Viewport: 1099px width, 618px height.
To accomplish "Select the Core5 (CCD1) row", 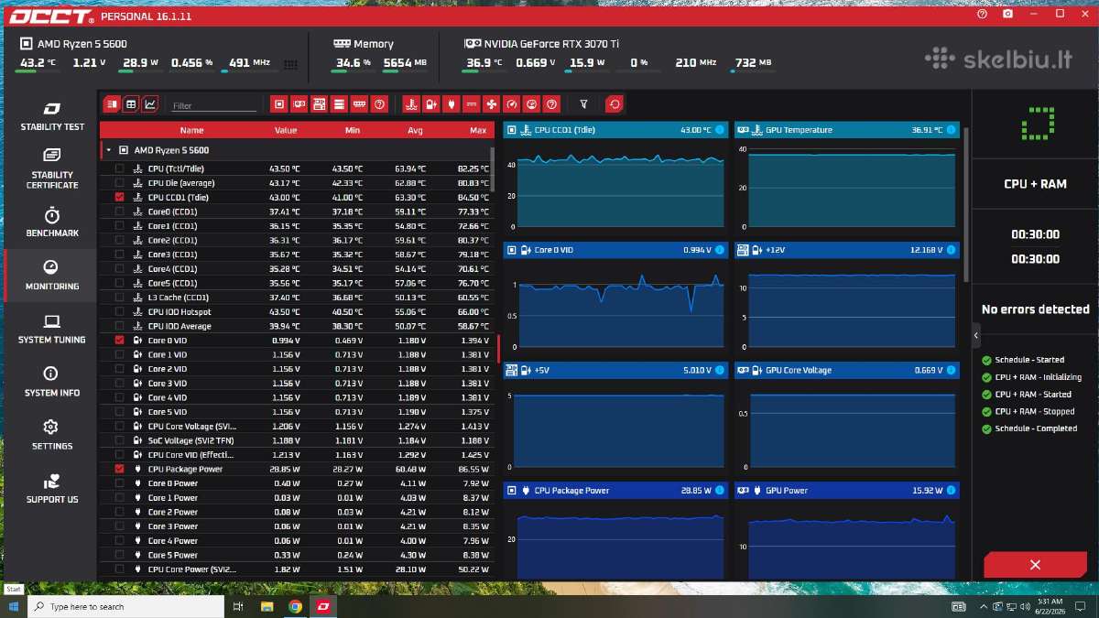I will 299,283.
